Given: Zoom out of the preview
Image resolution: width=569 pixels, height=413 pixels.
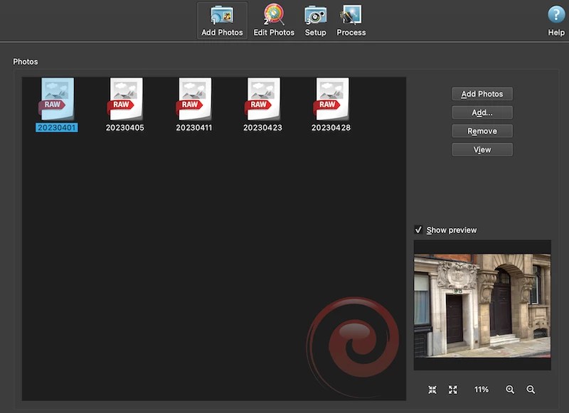Looking at the screenshot, I should [x=531, y=389].
